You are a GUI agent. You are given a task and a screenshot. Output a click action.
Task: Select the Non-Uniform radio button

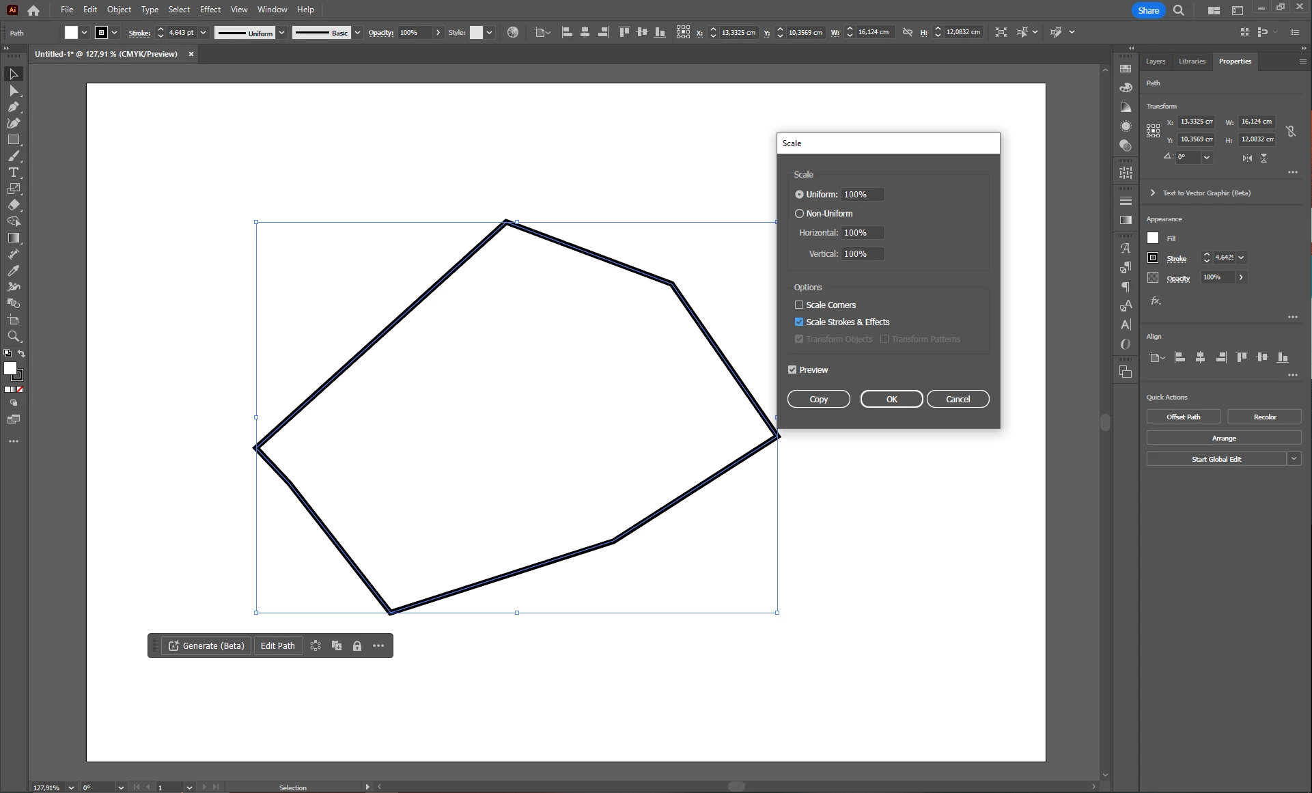tap(799, 213)
